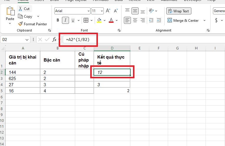Center the cell text horizontally
225x146 pixels.
pos(135,20)
